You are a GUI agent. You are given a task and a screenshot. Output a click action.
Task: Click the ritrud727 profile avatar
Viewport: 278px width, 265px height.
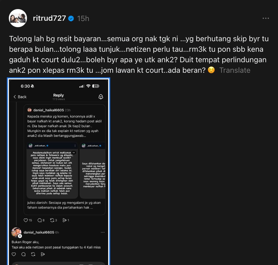pos(18,18)
